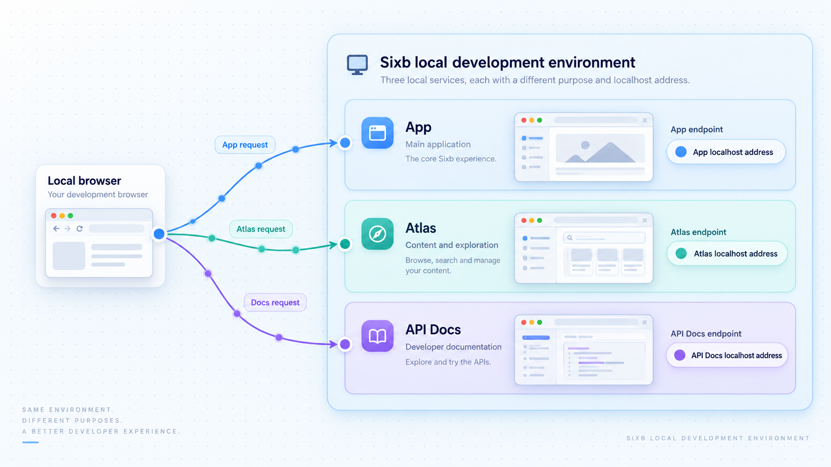The height and width of the screenshot is (467, 831).
Task: Click the "Explore and try the APIs." text
Action: [448, 362]
